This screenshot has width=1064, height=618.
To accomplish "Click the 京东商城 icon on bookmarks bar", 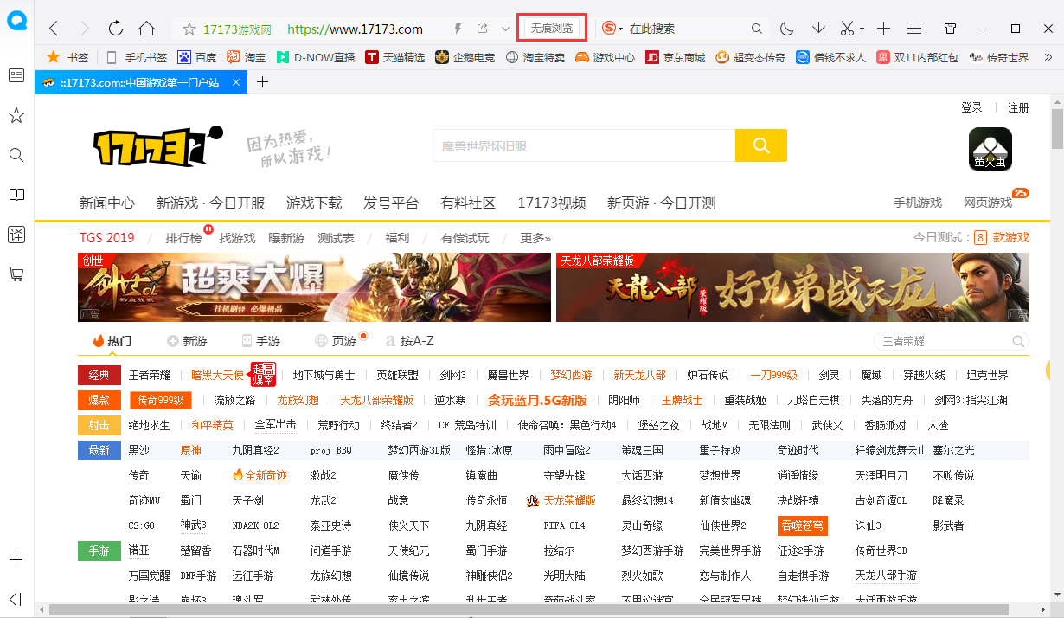I will point(653,59).
